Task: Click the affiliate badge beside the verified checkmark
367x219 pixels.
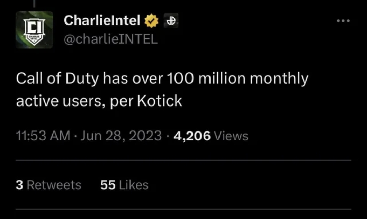Action: tap(170, 21)
